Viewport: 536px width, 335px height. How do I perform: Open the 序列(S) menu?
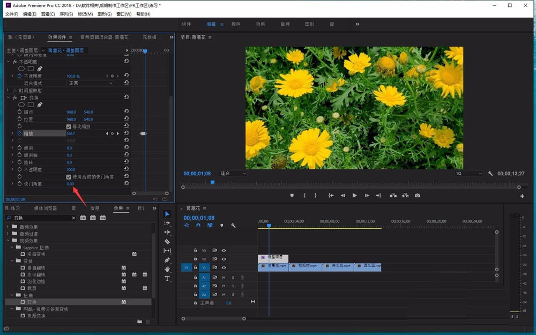tap(66, 14)
